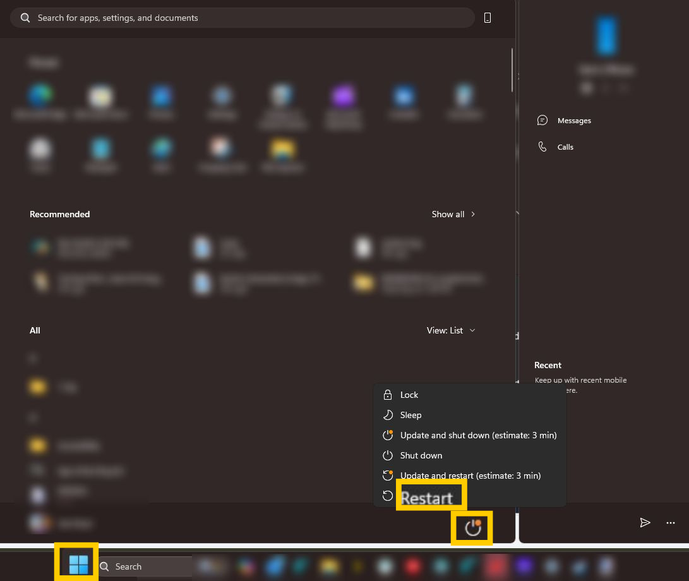
Task: Click the send arrow icon in phone panel
Action: coord(645,522)
